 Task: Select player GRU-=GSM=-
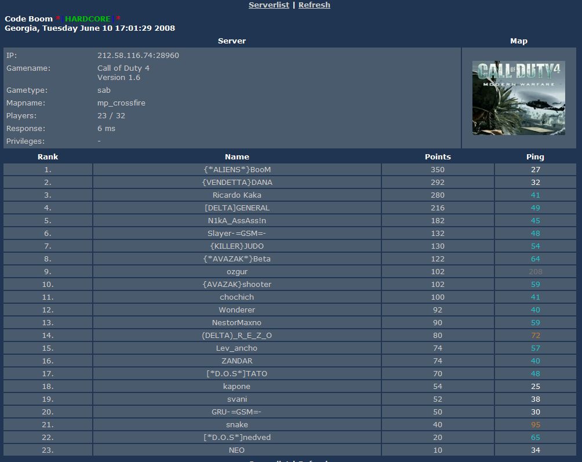[x=237, y=412]
